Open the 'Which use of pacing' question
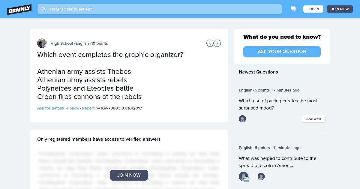Image resolution: width=360 pixels, height=189 pixels. pos(278,104)
